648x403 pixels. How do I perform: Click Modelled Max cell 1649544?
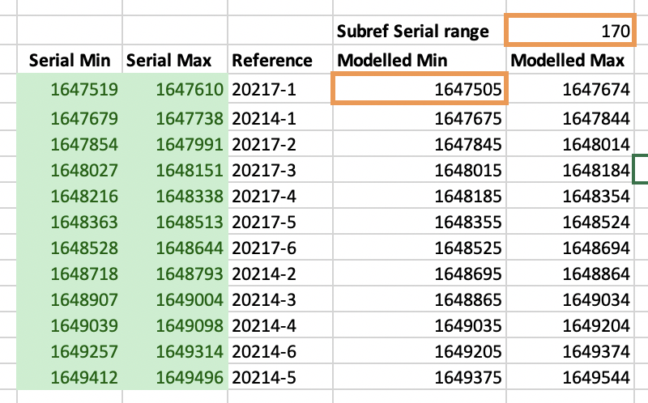pyautogui.click(x=594, y=378)
